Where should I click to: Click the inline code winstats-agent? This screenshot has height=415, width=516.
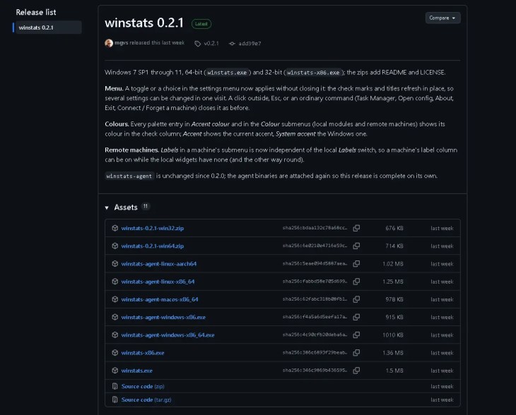point(129,176)
